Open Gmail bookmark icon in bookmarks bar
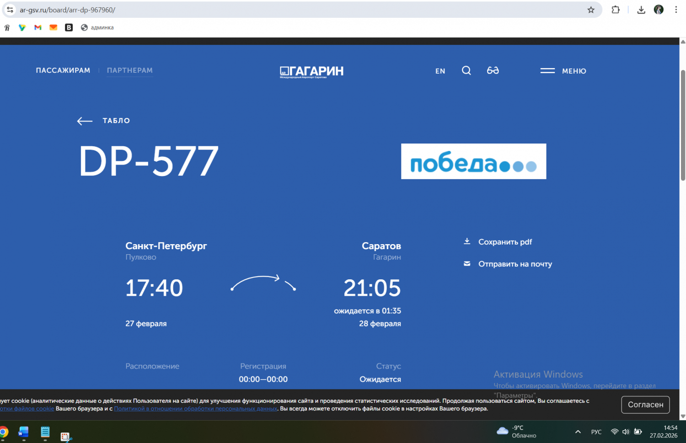Viewport: 686px width, 443px height. point(38,27)
